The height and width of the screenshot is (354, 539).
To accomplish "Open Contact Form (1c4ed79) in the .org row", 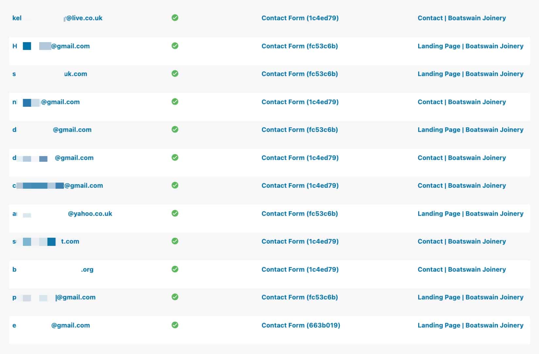I will coord(300,269).
